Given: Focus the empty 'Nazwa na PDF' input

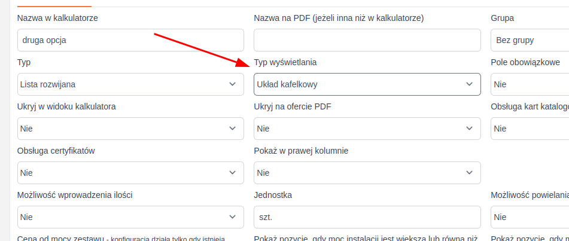Looking at the screenshot, I should 367,40.
